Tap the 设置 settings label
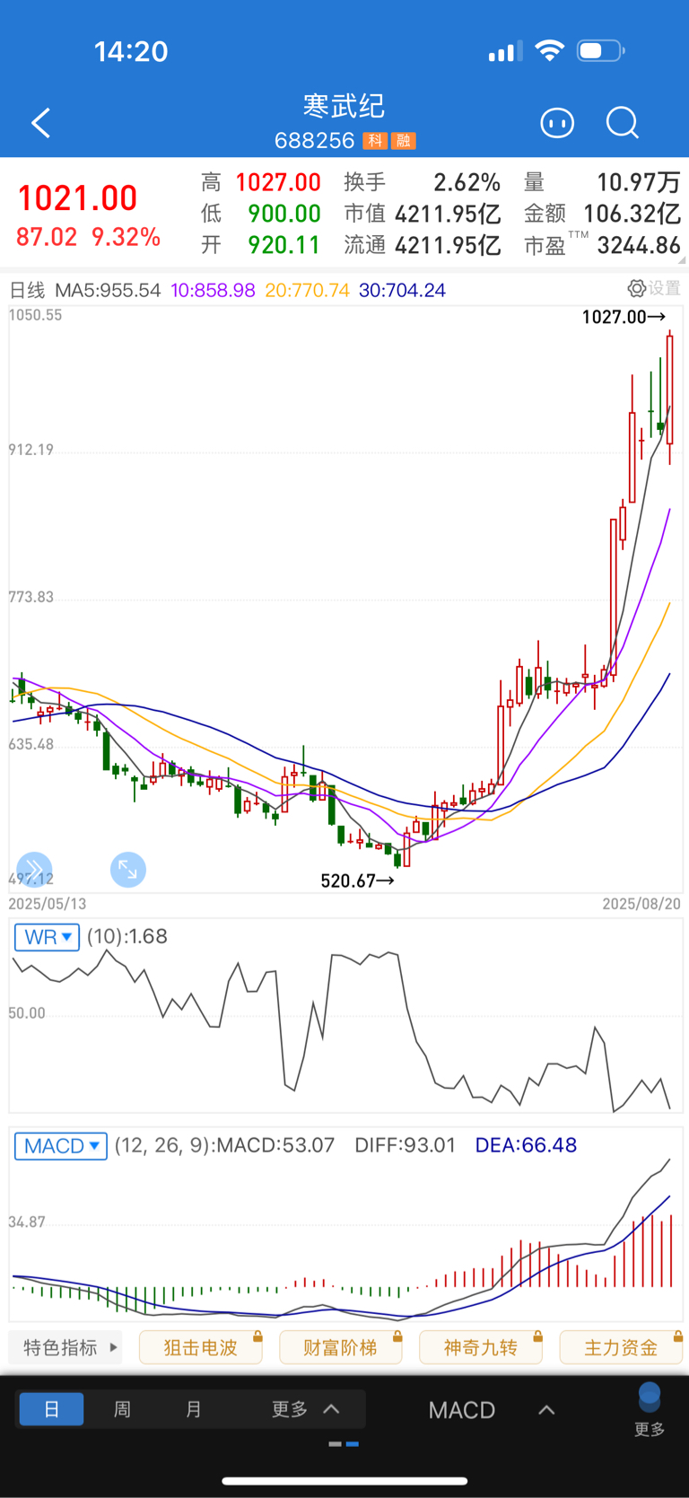689x1498 pixels. (x=665, y=288)
